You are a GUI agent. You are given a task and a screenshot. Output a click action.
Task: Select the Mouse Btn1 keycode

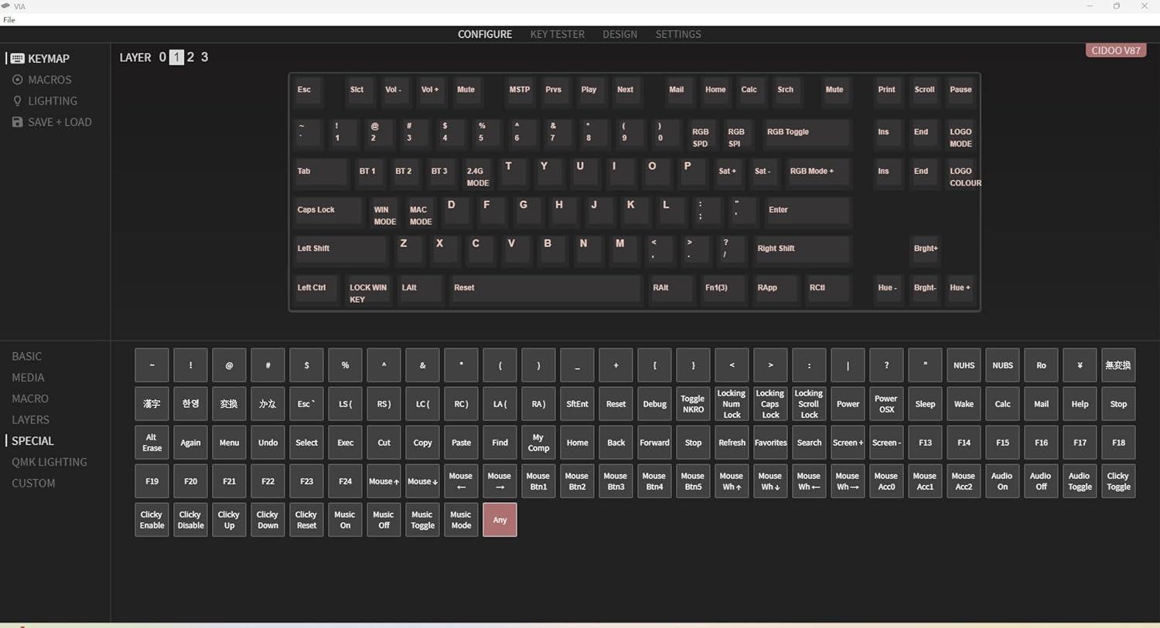pos(538,481)
